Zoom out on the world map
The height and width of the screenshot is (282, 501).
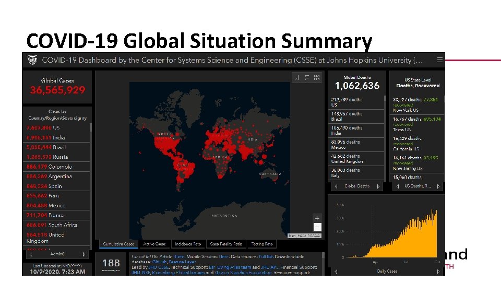click(317, 227)
